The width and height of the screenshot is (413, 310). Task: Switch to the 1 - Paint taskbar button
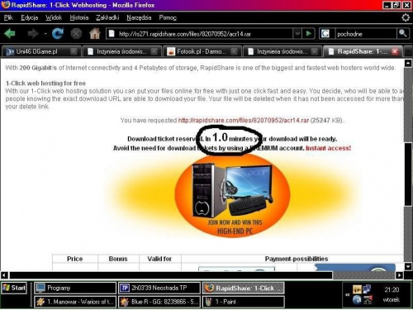click(x=244, y=302)
